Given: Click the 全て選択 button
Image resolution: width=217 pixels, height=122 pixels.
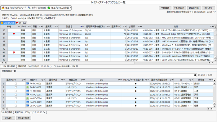Looking at the screenshot, I should coord(8,118).
